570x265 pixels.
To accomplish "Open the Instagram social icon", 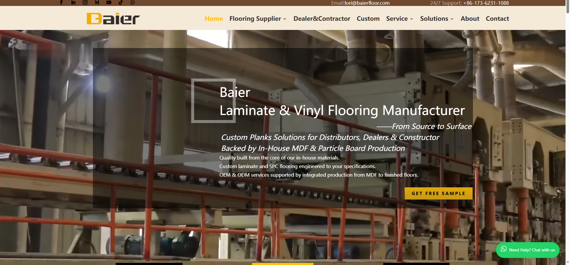I will pos(85,2).
